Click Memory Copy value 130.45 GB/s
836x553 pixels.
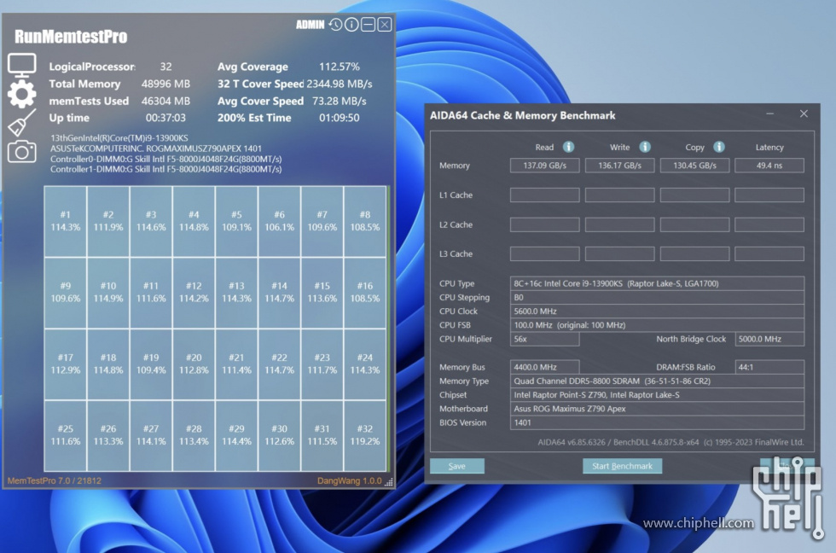click(x=694, y=166)
